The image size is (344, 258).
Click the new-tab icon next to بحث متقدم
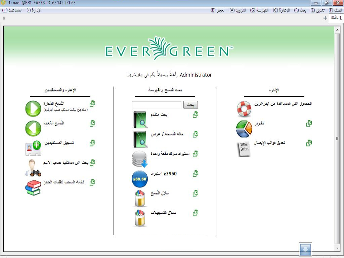[x=196, y=115]
